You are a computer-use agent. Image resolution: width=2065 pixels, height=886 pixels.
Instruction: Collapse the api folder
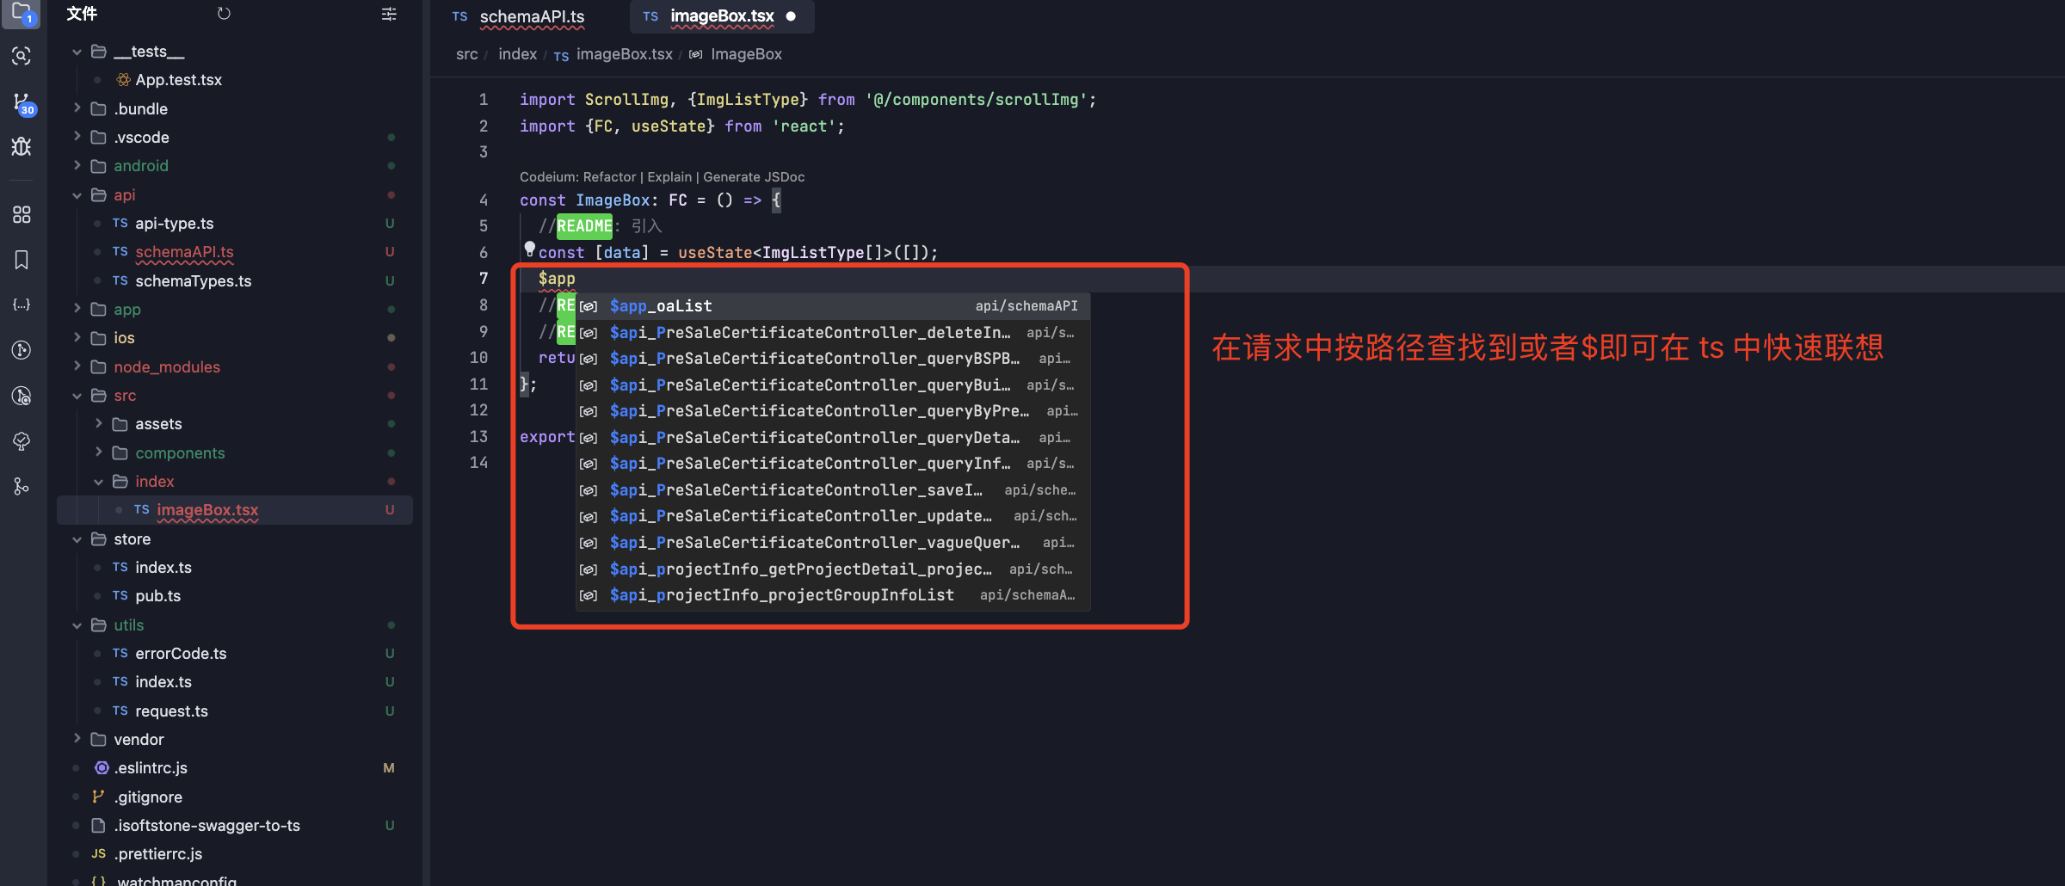point(77,194)
